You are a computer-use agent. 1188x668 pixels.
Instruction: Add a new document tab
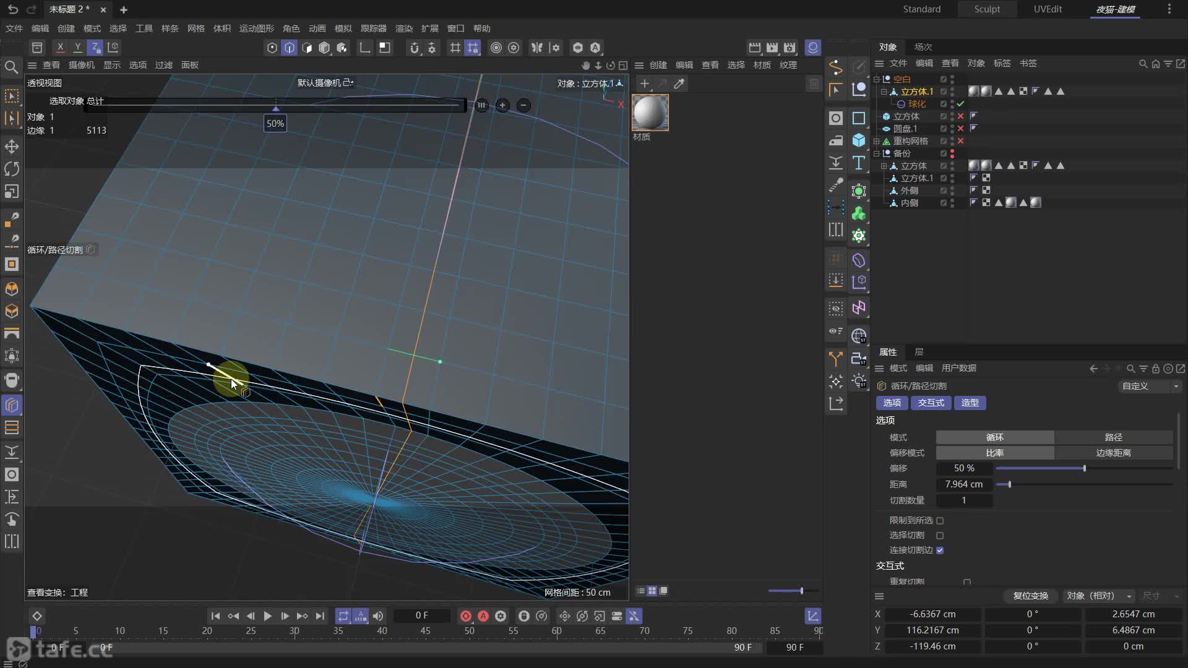[x=124, y=10]
